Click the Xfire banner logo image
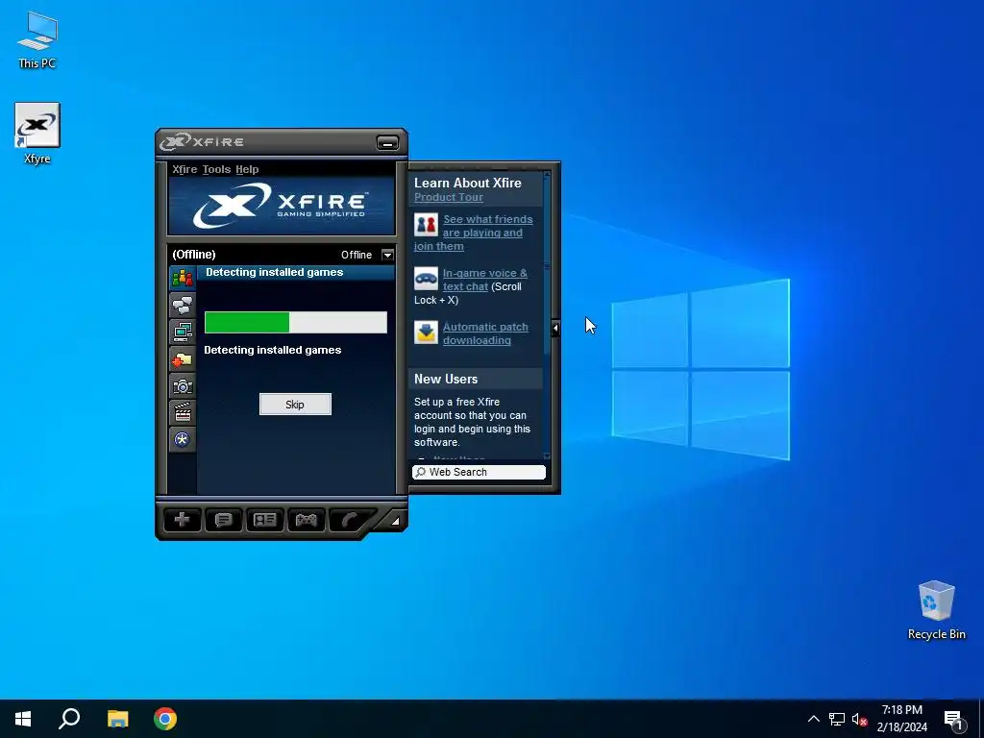This screenshot has height=738, width=984. [282, 206]
